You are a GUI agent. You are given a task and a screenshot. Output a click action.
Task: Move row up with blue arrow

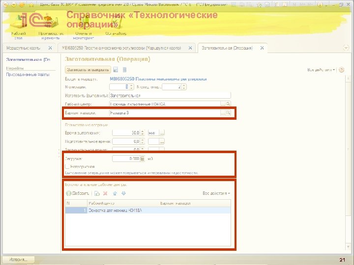[115, 193]
